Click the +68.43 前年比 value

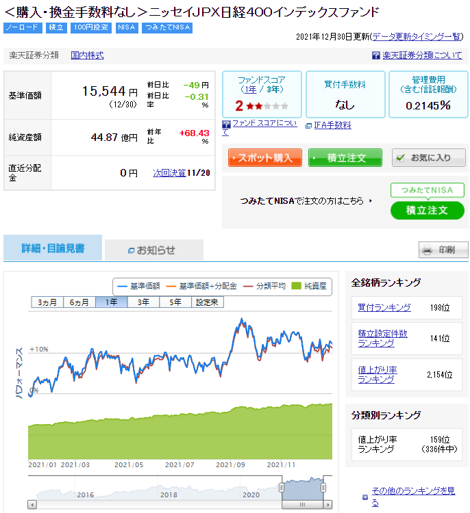pyautogui.click(x=194, y=133)
